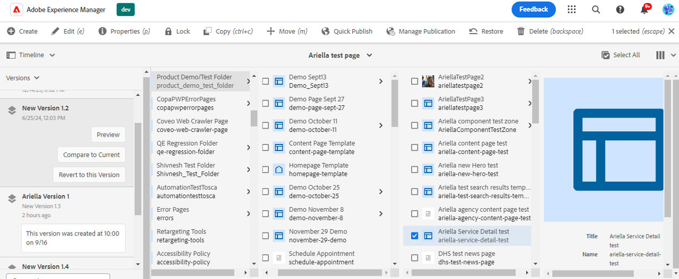Image resolution: width=679 pixels, height=279 pixels.
Task: Click Preview for New Version 1.2
Action: point(108,134)
